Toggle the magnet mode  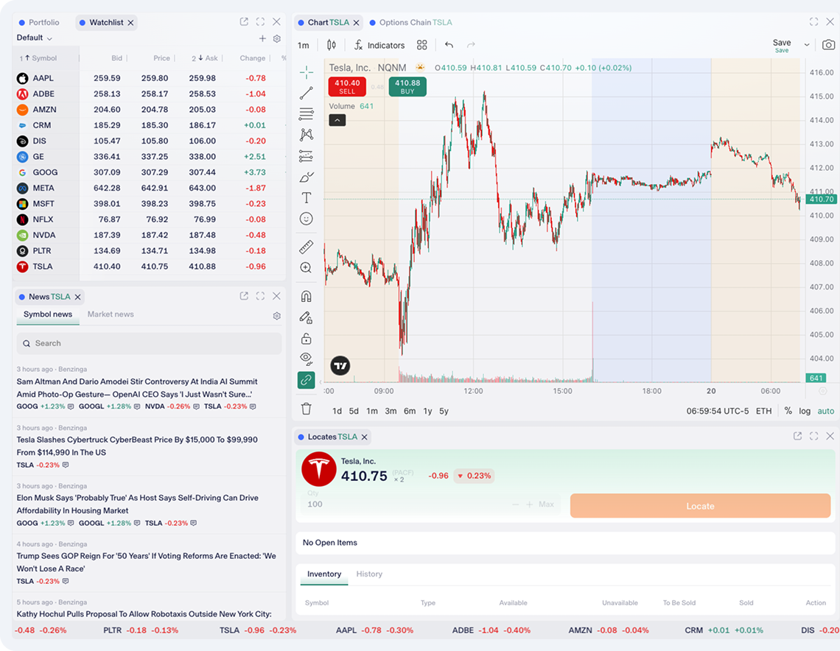(307, 297)
